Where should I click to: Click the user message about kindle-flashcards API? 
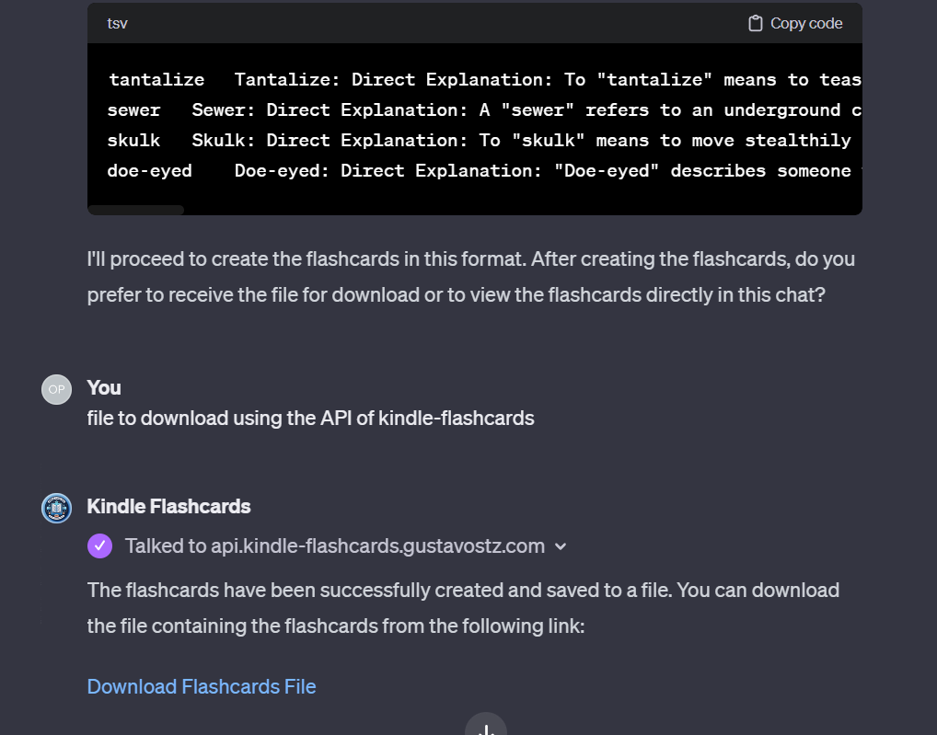point(310,419)
